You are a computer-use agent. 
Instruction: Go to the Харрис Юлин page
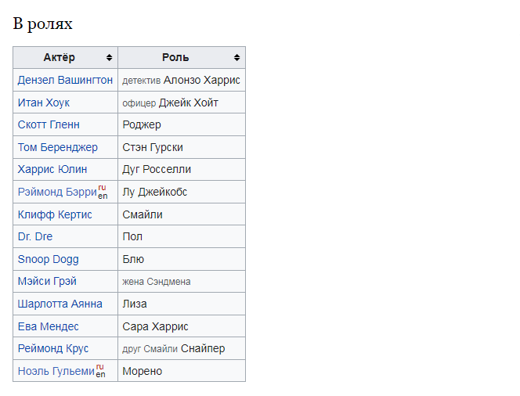(52, 169)
